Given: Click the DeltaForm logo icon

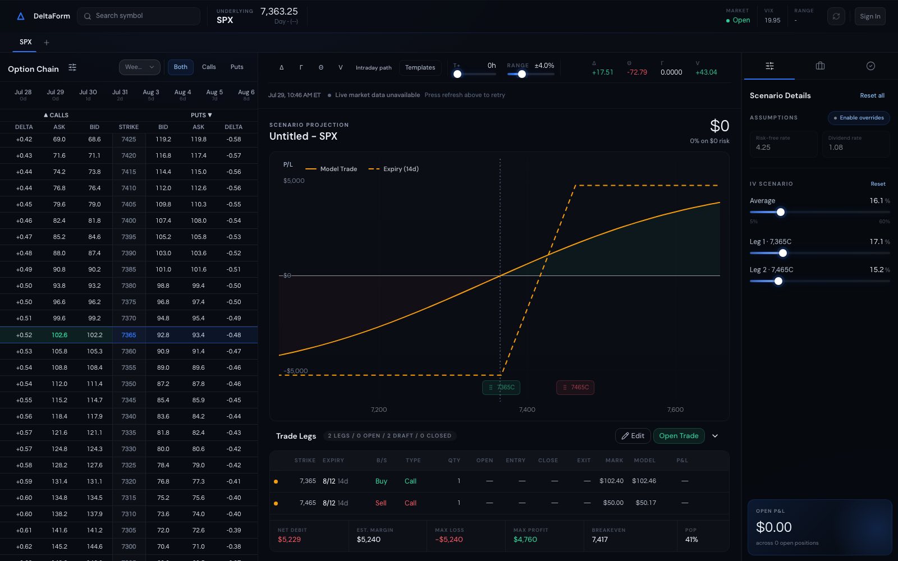Looking at the screenshot, I should pyautogui.click(x=21, y=16).
